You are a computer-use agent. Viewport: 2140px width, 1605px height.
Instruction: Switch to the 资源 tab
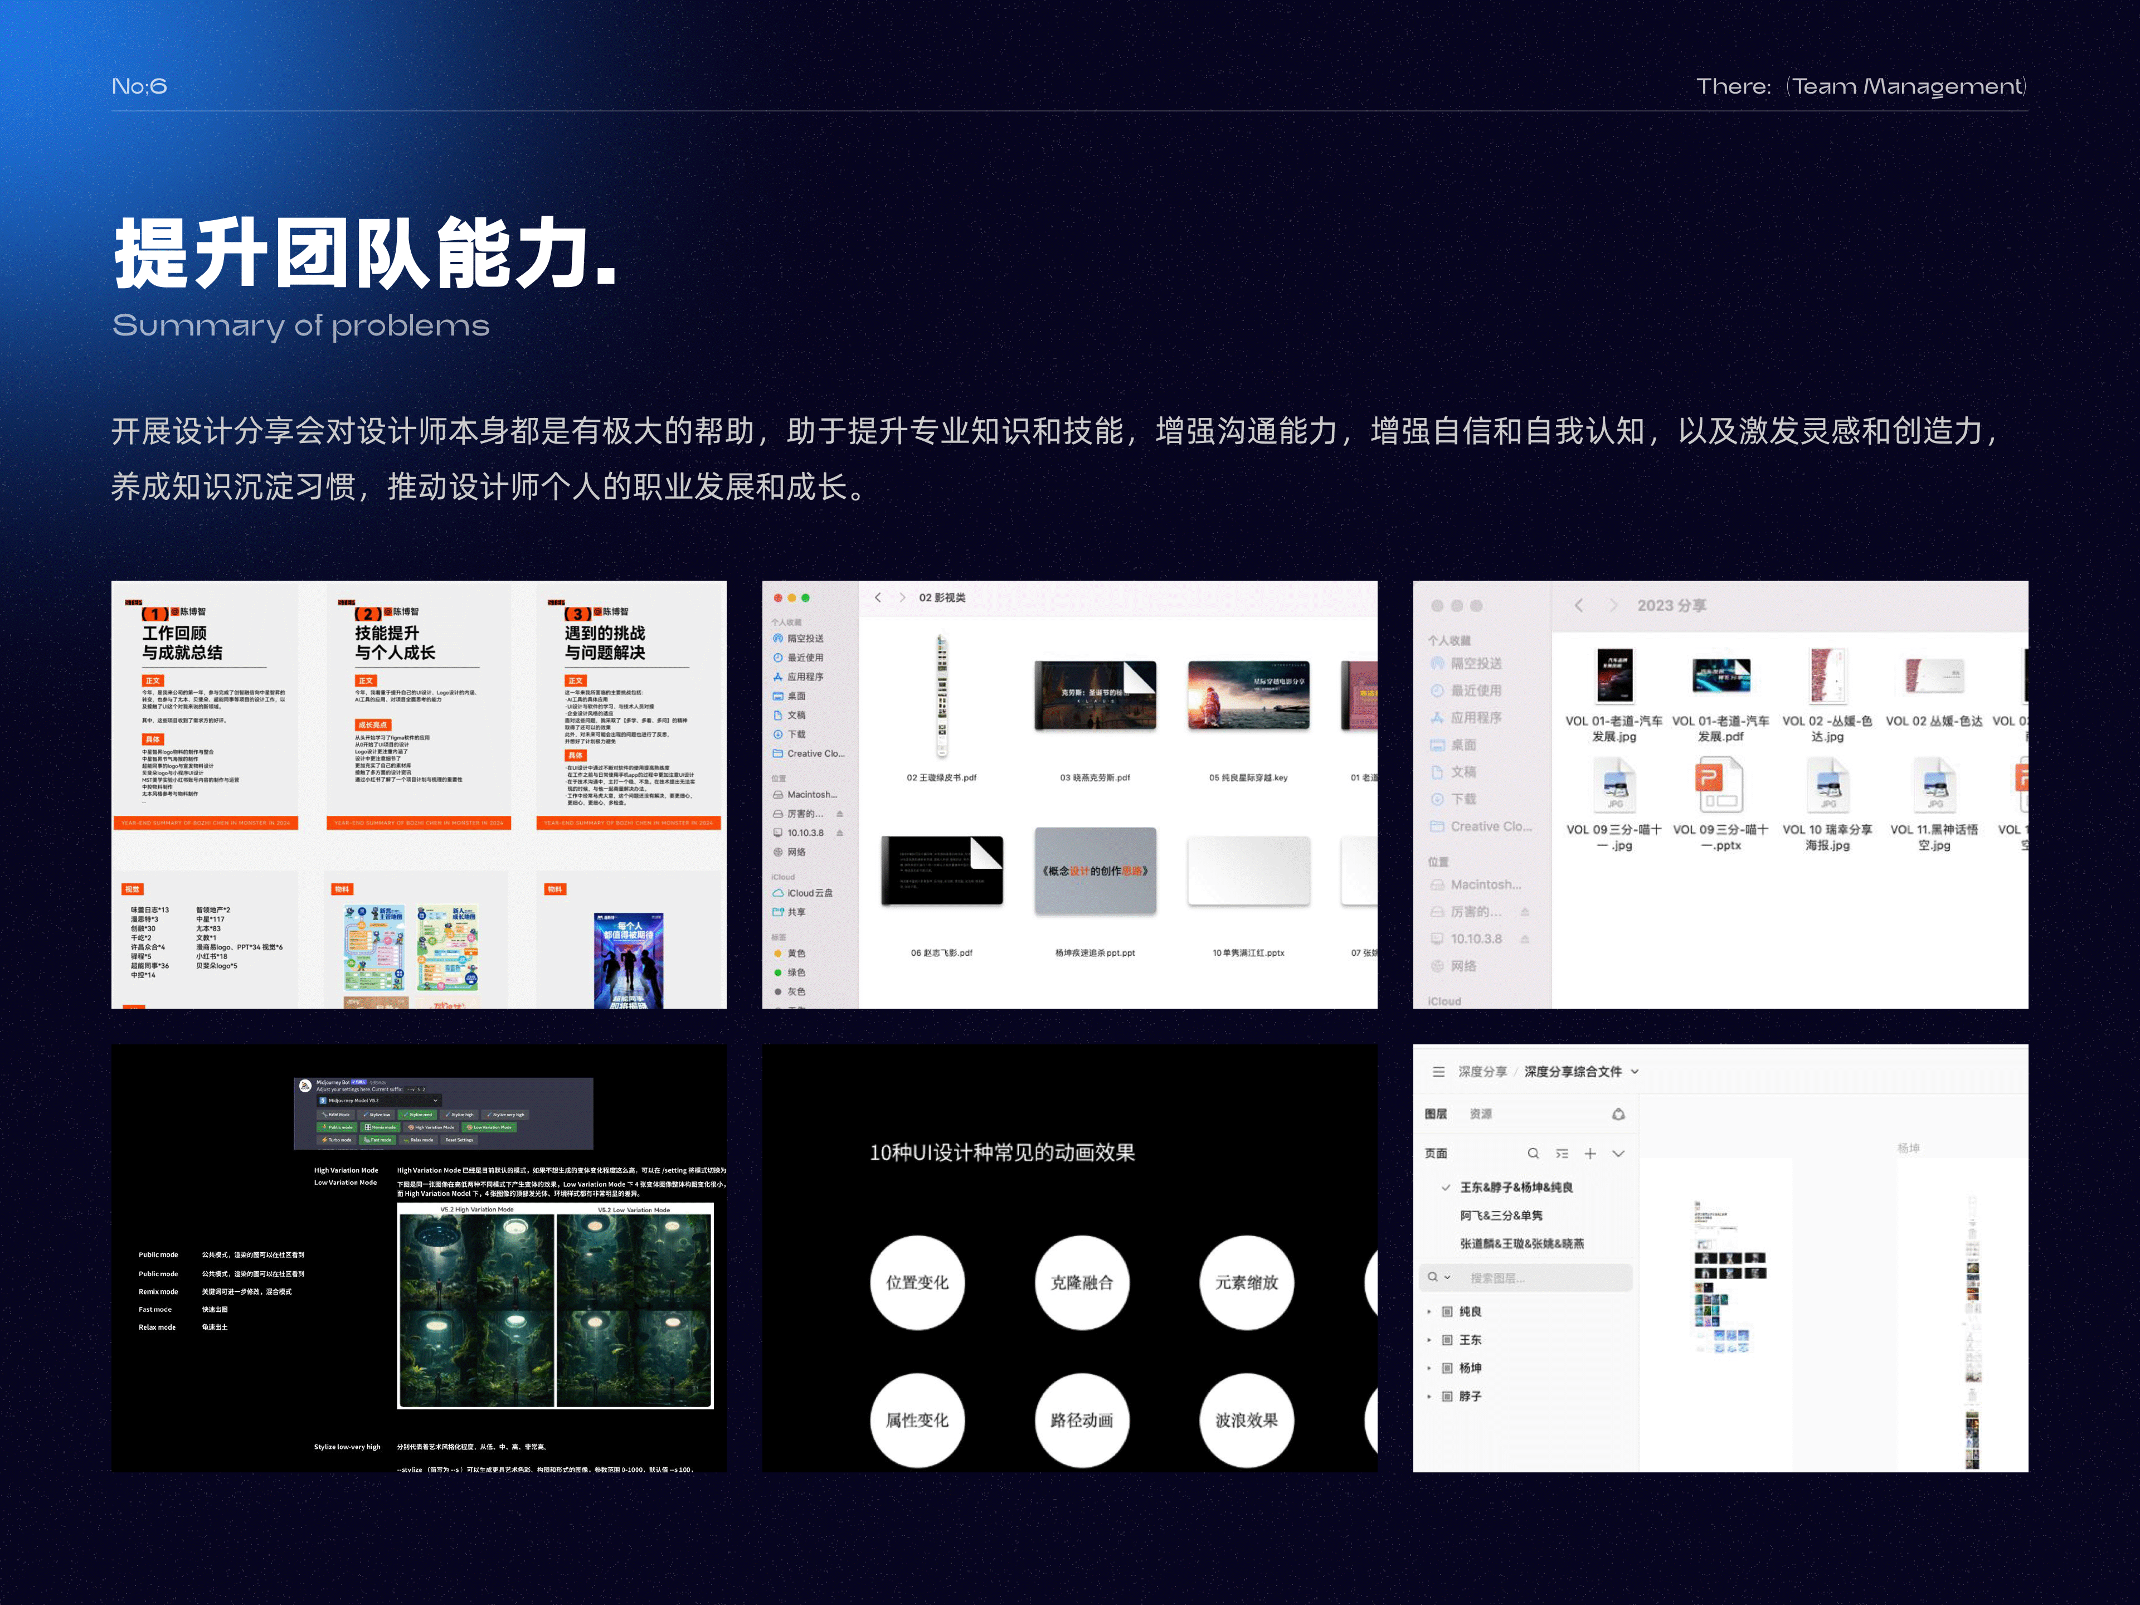click(1481, 1115)
